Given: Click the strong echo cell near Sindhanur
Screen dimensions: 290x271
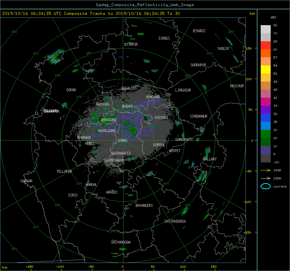Looking at the screenshot, I should 201,129.
